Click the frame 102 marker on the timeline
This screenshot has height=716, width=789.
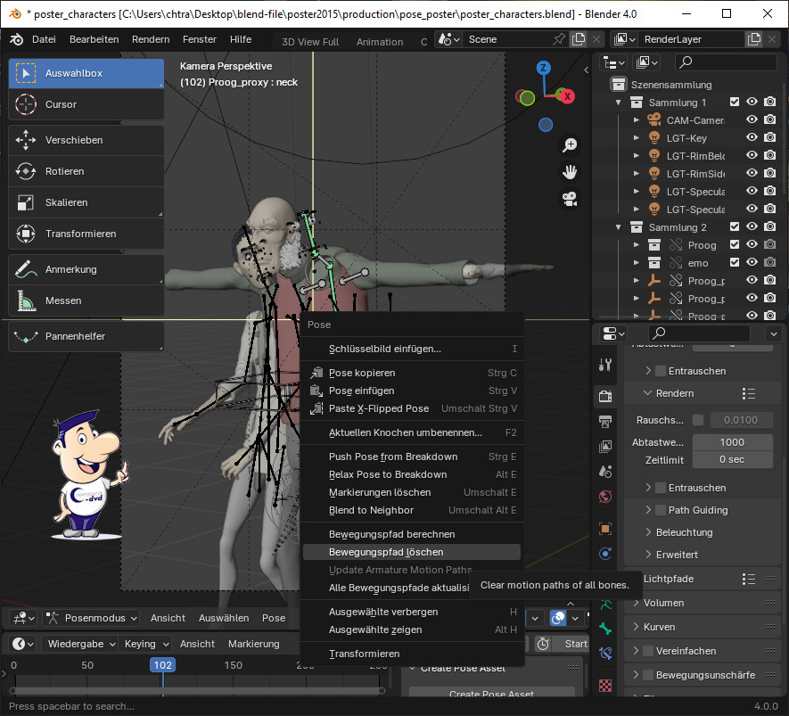pyautogui.click(x=162, y=665)
